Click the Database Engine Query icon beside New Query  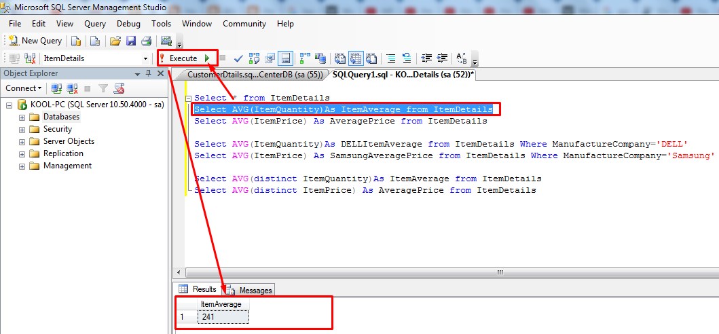[x=75, y=41]
